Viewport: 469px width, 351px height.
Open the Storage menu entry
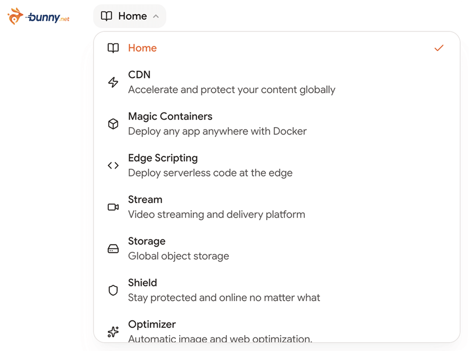[147, 241]
